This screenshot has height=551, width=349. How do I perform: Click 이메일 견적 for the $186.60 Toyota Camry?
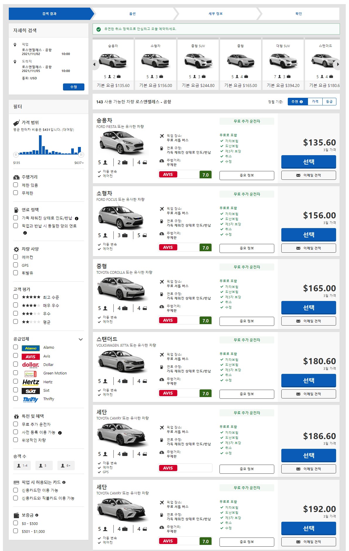(x=309, y=469)
